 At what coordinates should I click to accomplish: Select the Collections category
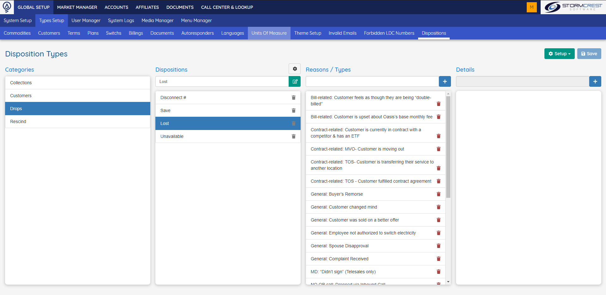78,83
